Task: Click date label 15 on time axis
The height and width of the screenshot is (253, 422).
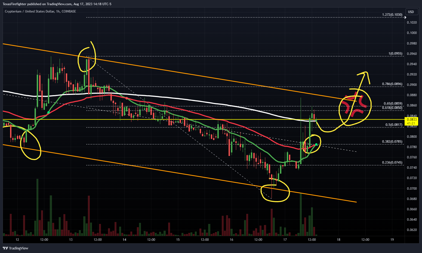Action: click(x=178, y=239)
